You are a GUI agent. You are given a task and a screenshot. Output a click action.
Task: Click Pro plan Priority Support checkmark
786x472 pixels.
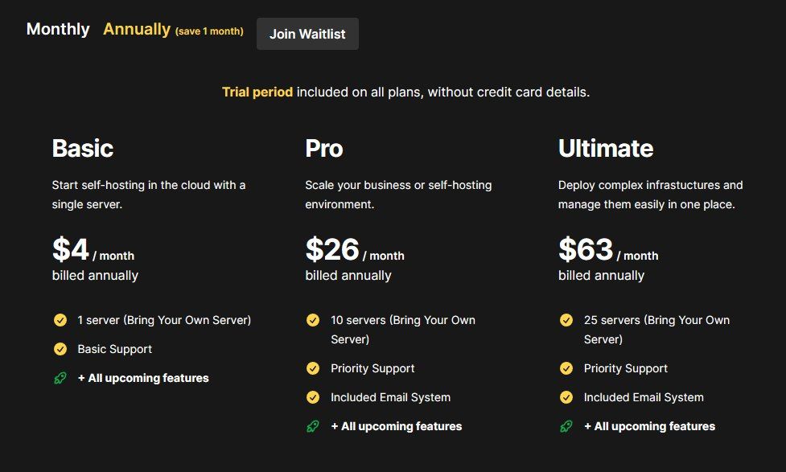(313, 369)
